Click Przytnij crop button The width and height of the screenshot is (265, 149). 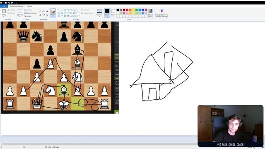coord(28,10)
